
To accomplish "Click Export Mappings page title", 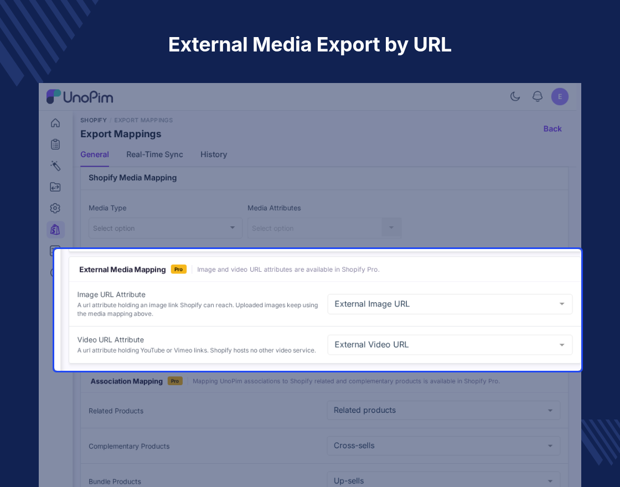I will coord(121,134).
